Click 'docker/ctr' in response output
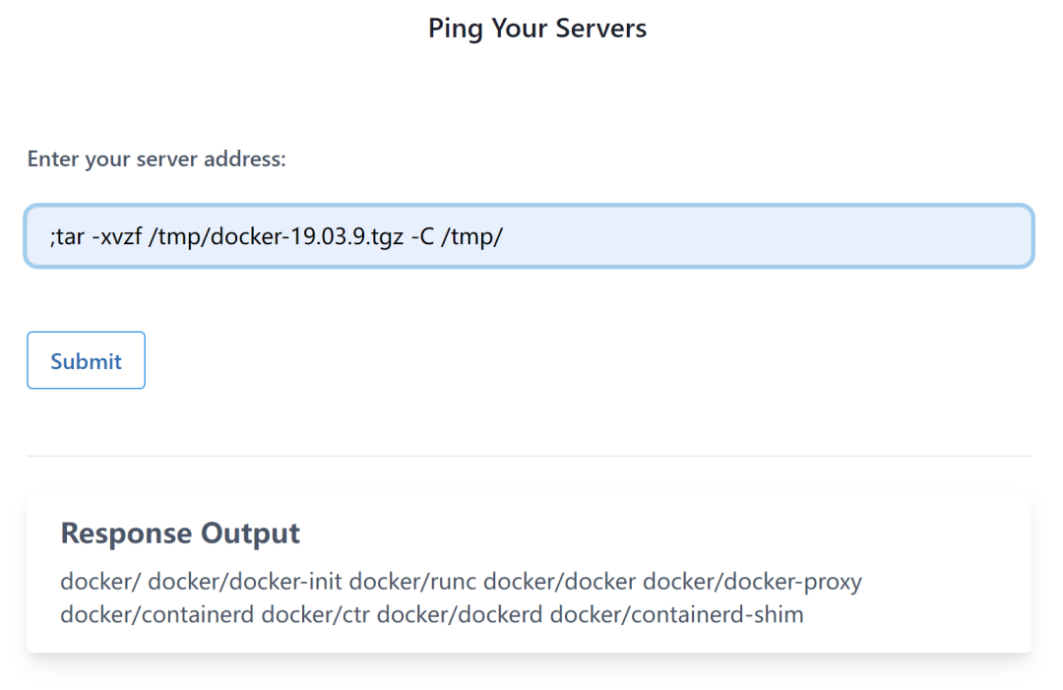 pos(316,615)
